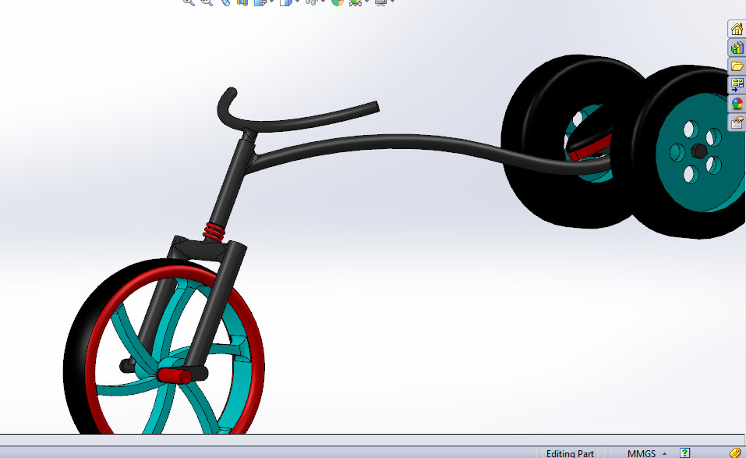The height and width of the screenshot is (458, 746).
Task: Click the Hide/Show Items glasses icon
Action: pyautogui.click(x=311, y=2)
